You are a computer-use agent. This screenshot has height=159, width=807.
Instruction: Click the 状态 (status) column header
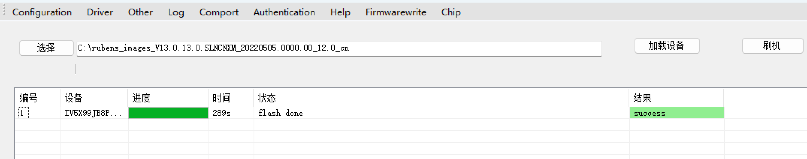(267, 98)
